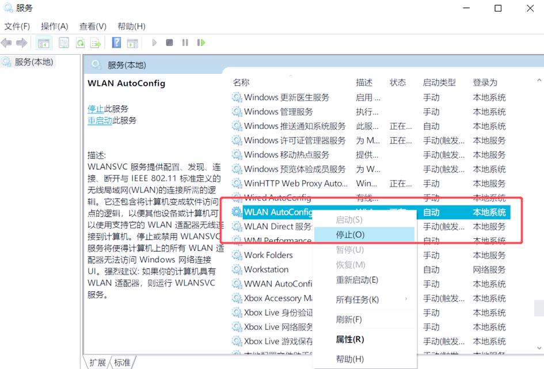
Task: Click the scrollbar down arrow of the list
Action: [x=539, y=348]
